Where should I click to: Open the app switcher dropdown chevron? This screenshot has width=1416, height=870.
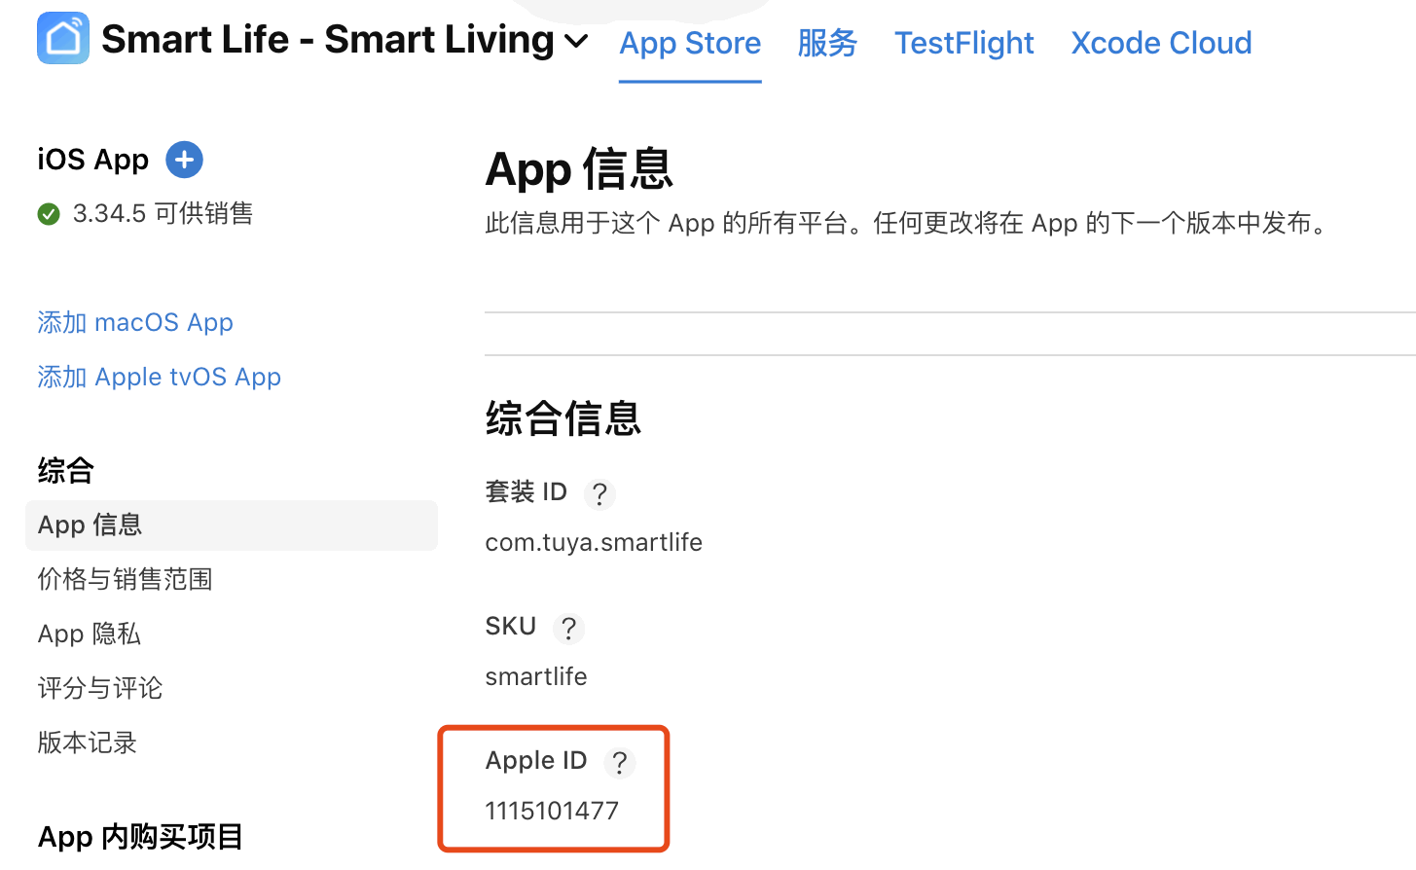576,41
